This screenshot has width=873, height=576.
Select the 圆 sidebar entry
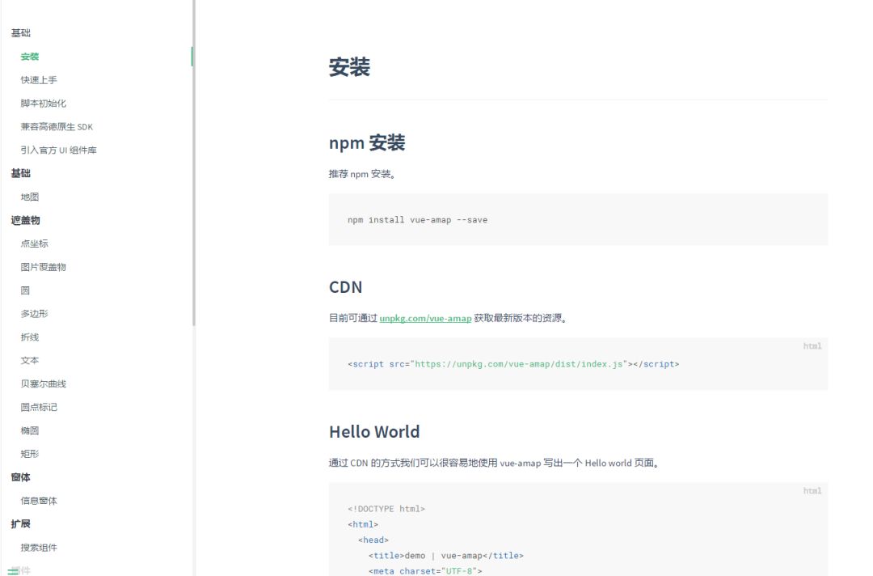[25, 290]
